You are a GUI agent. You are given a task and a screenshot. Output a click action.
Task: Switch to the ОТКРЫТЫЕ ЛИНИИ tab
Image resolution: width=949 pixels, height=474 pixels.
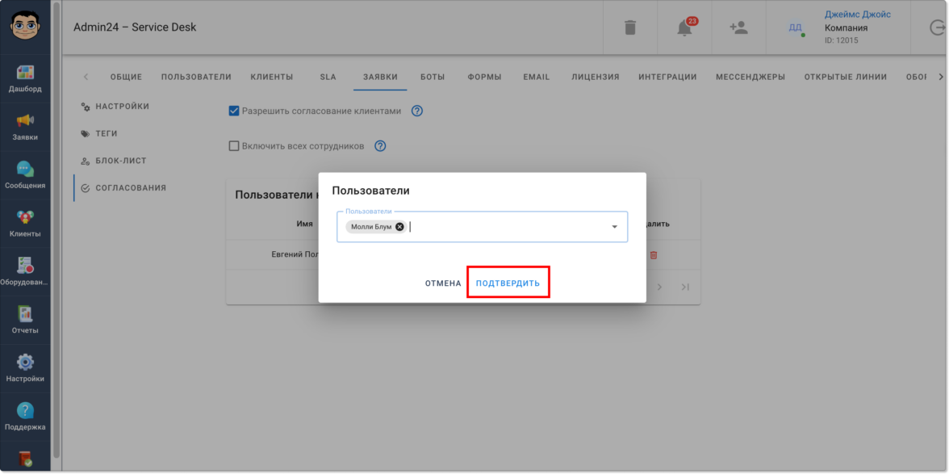pyautogui.click(x=846, y=77)
